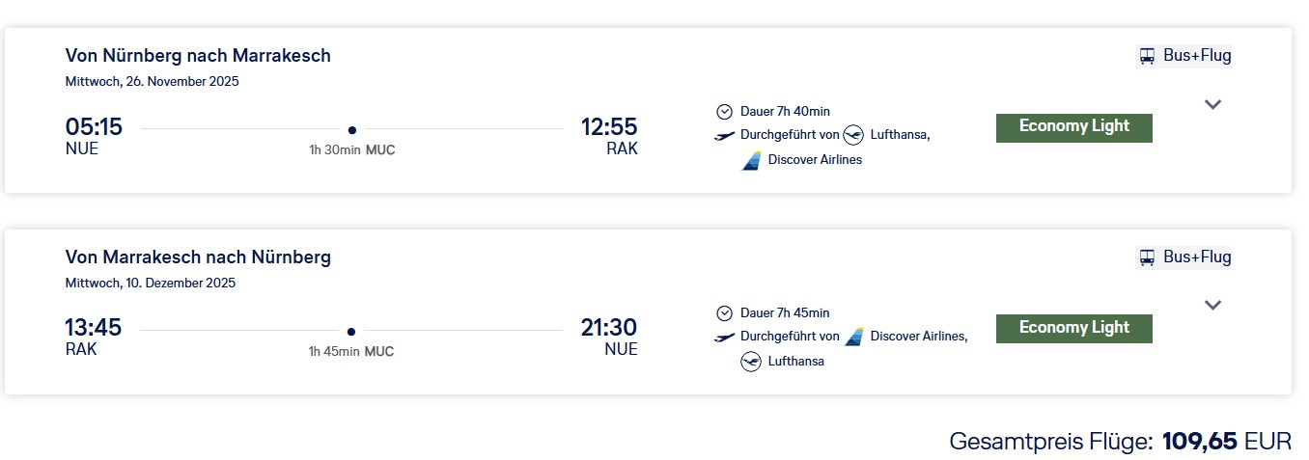Click the airplane icon on the outbound 'Durchgeführt von' line
The width and height of the screenshot is (1309, 460).
tap(725, 135)
